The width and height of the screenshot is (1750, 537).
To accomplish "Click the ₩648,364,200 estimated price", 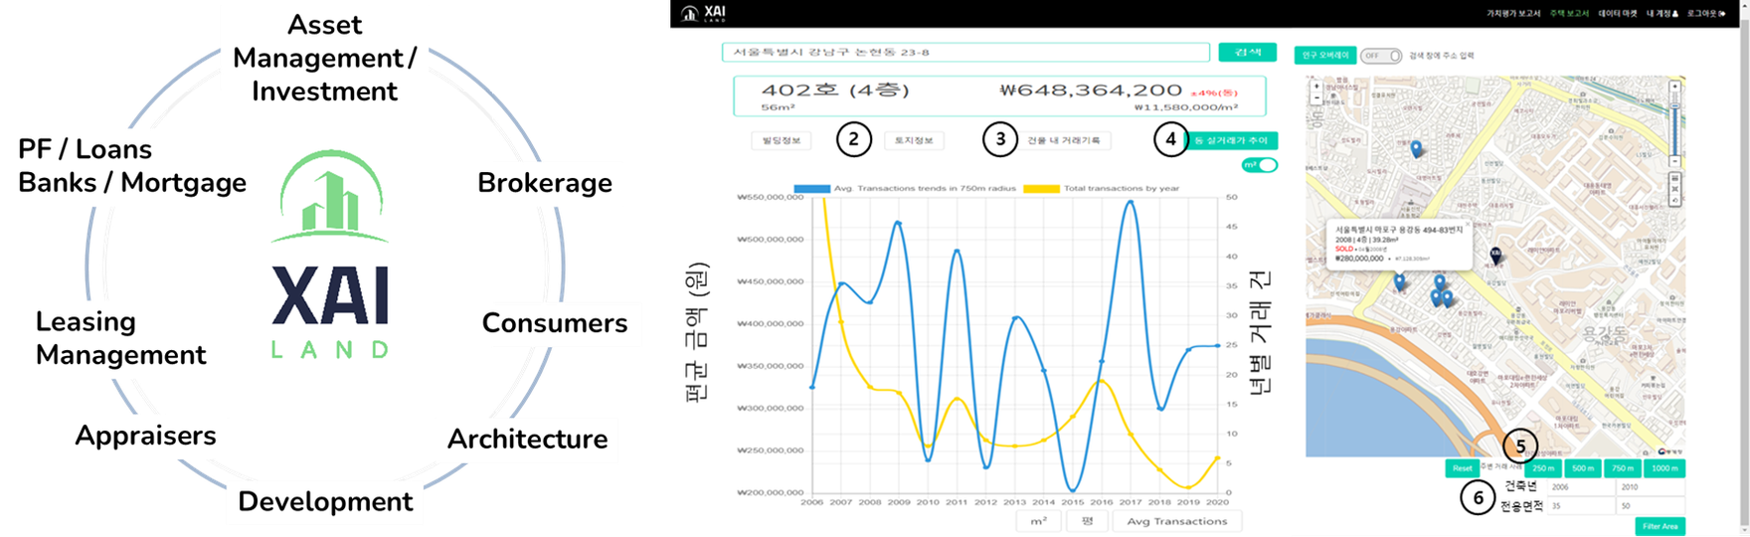I will 1091,89.
